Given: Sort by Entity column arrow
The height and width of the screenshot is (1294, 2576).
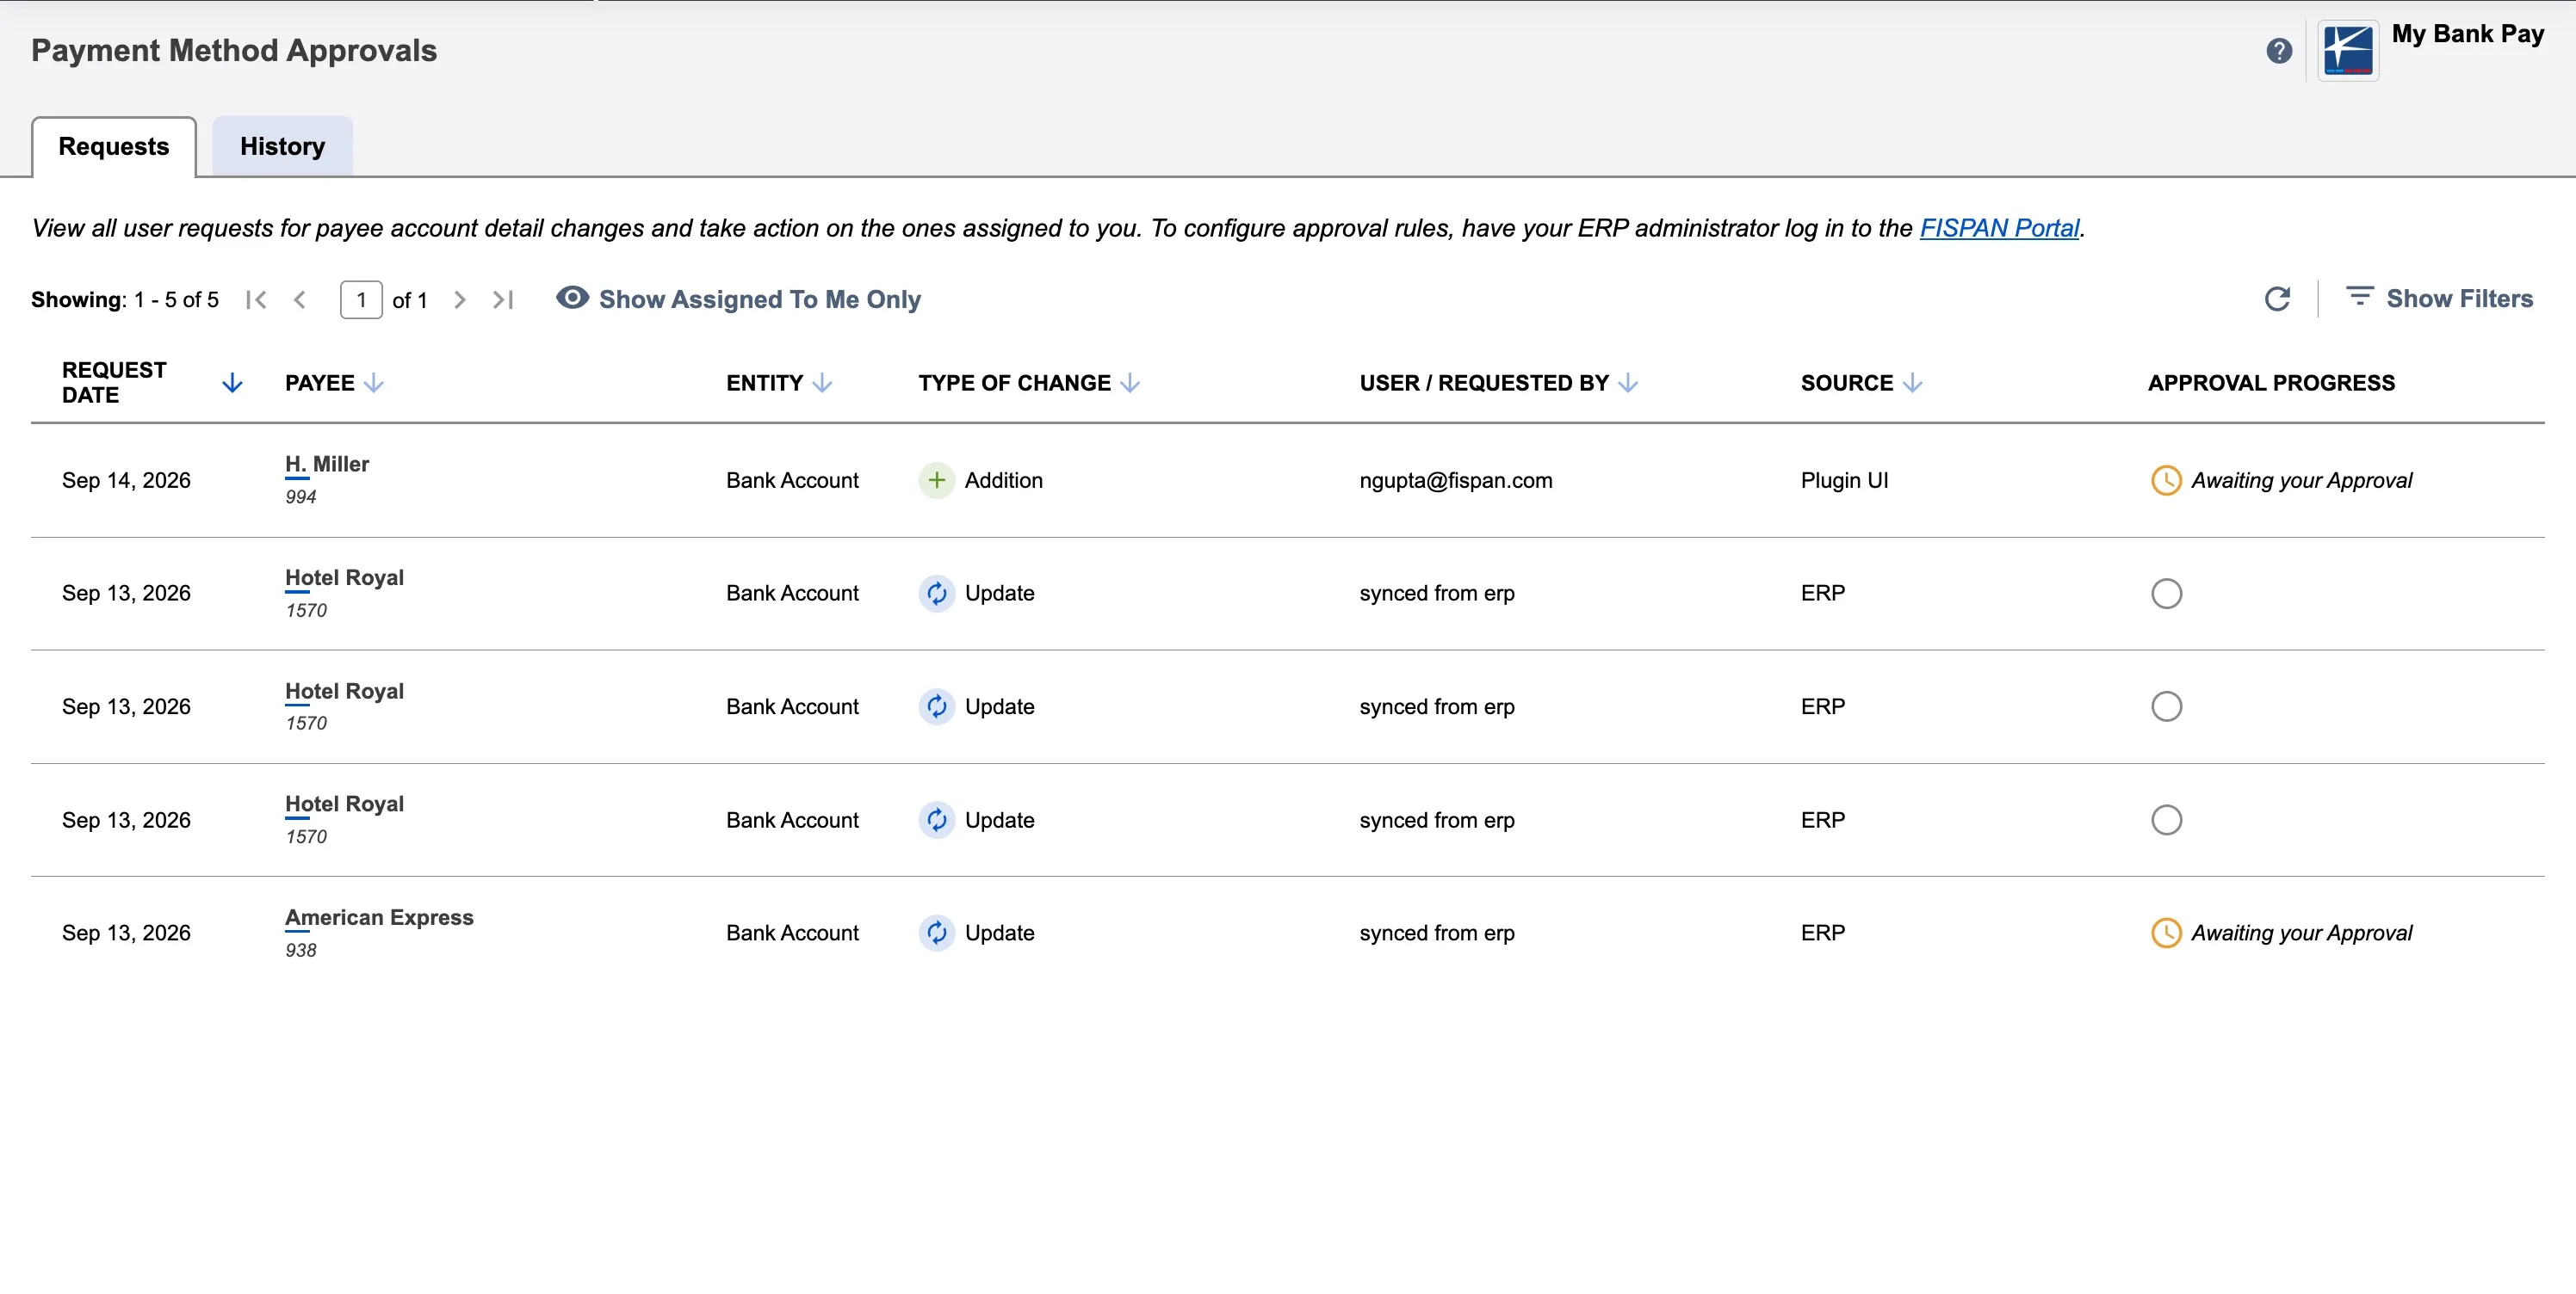Looking at the screenshot, I should click(822, 383).
